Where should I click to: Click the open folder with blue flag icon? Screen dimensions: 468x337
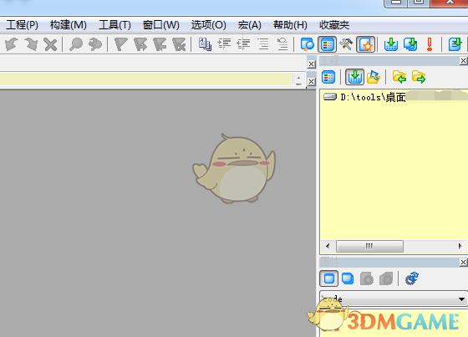pos(374,77)
